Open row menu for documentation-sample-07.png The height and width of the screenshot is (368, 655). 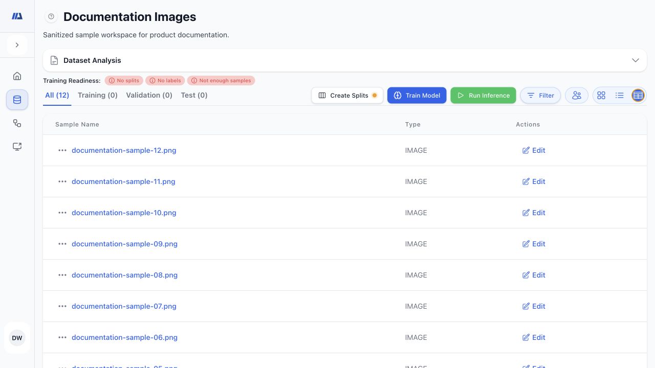[x=62, y=306]
